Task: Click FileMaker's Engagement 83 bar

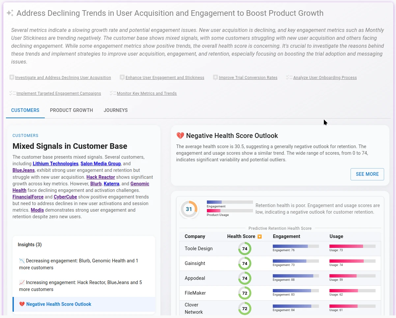Action: [x=296, y=291]
